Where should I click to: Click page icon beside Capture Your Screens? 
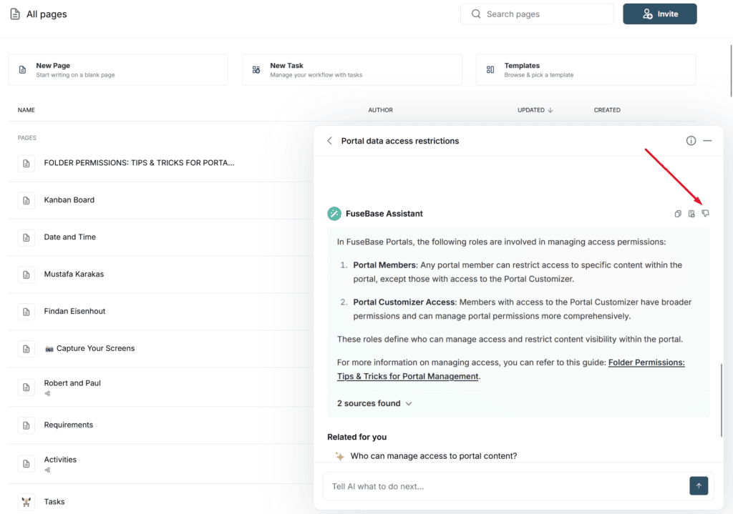[x=26, y=349]
